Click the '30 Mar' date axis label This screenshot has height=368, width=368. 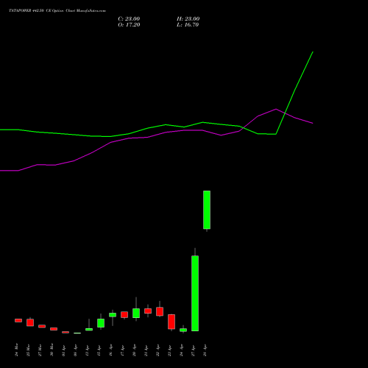click(52, 350)
